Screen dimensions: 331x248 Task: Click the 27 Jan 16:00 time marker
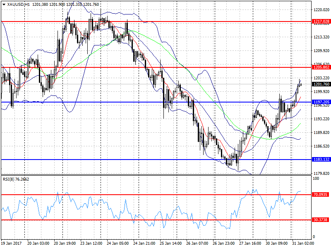pyautogui.click(x=250, y=243)
